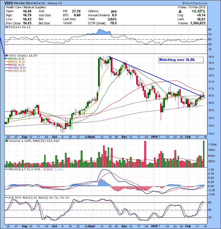This screenshot has width=221, height=229.
Task: Click the Annual Dividend value 0.5
Action: (114, 15)
